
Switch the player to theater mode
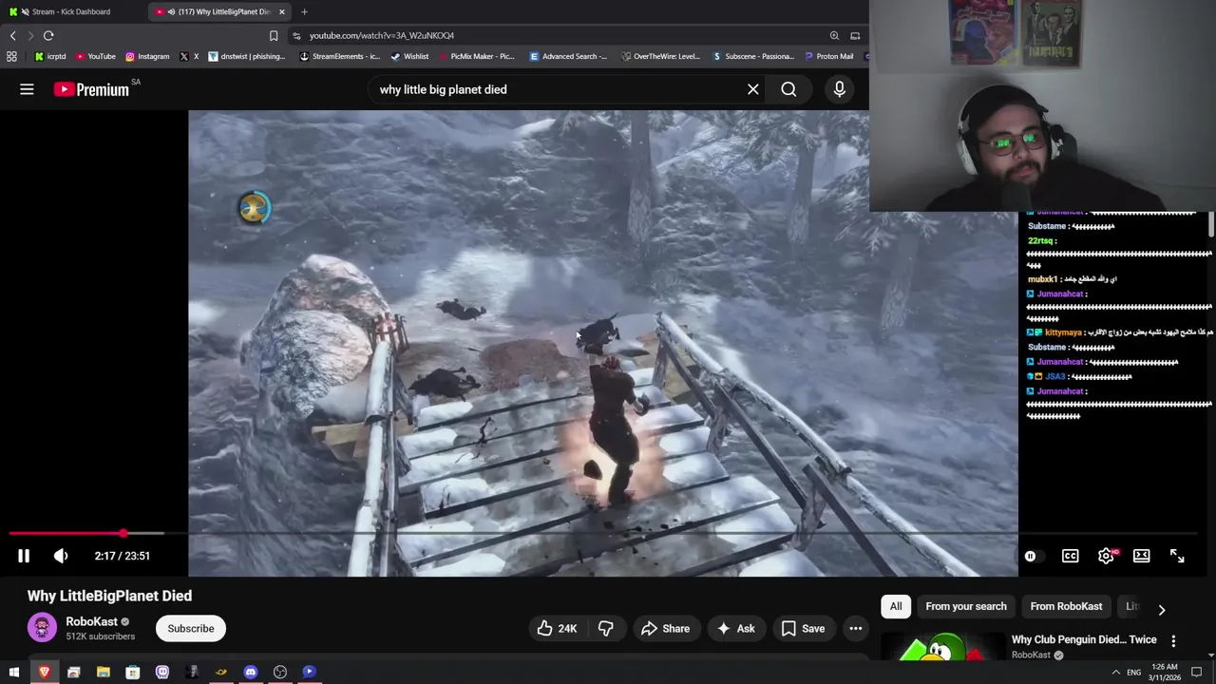(1141, 556)
